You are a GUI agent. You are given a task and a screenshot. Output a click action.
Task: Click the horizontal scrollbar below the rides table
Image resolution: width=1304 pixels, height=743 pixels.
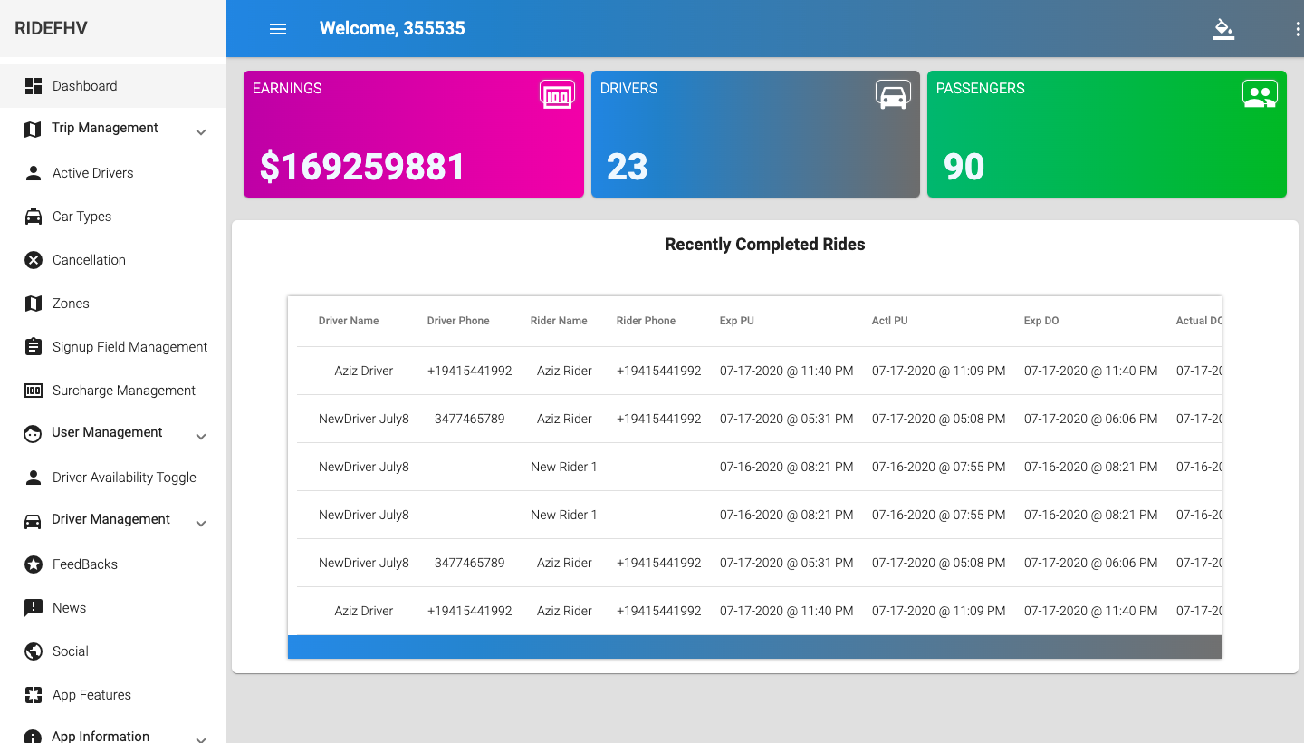(754, 646)
